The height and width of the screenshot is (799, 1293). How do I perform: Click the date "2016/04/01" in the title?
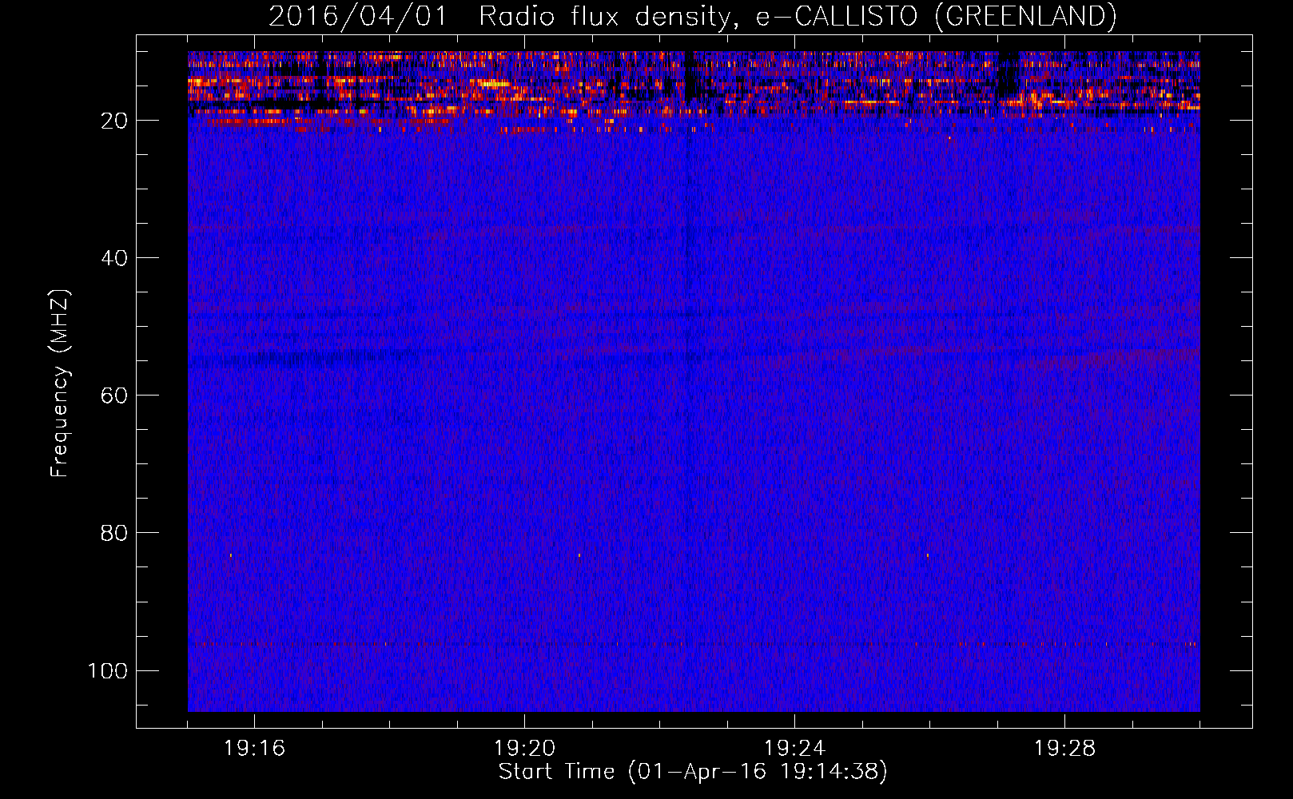click(x=359, y=16)
